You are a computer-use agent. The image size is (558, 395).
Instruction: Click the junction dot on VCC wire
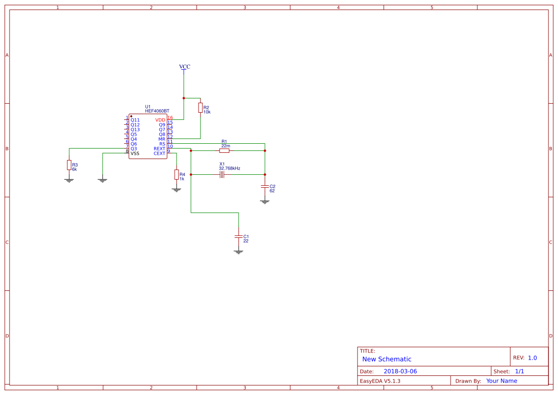(x=184, y=98)
